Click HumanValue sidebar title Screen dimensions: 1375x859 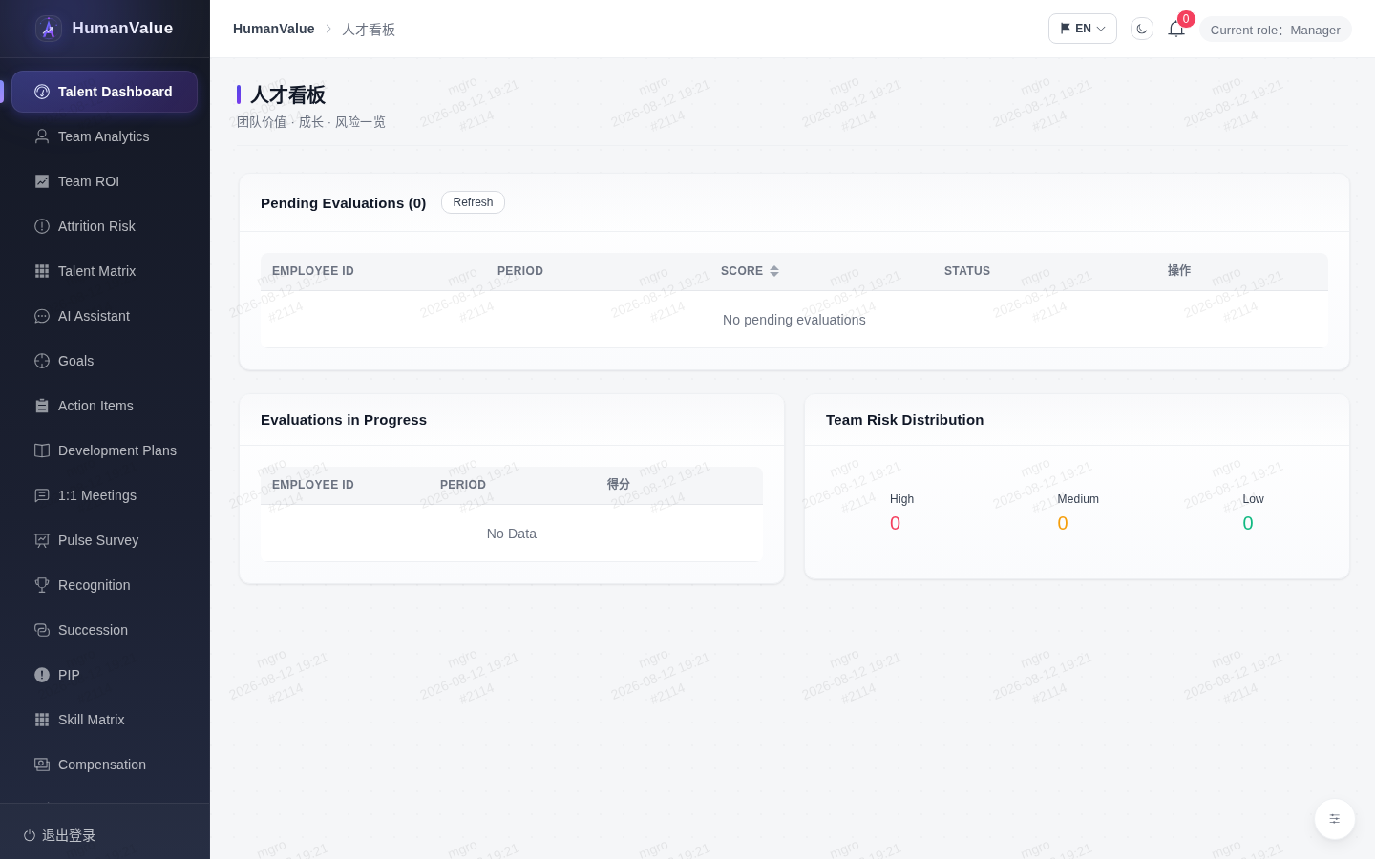[122, 28]
